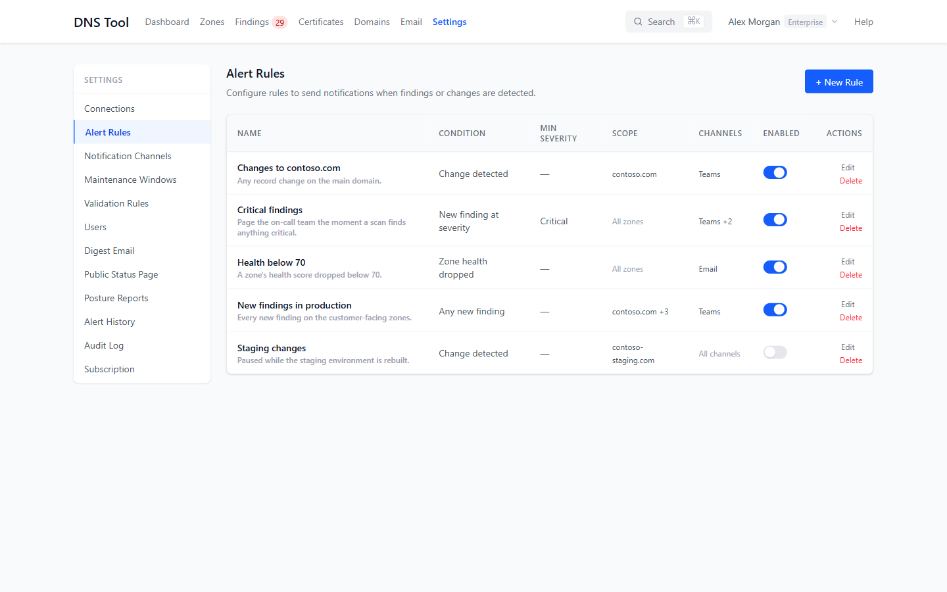
Task: Go to the Zones nav tab
Action: 212,22
